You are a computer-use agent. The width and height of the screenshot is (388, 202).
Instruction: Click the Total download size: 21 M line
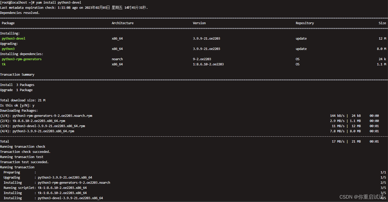[x=23, y=100]
